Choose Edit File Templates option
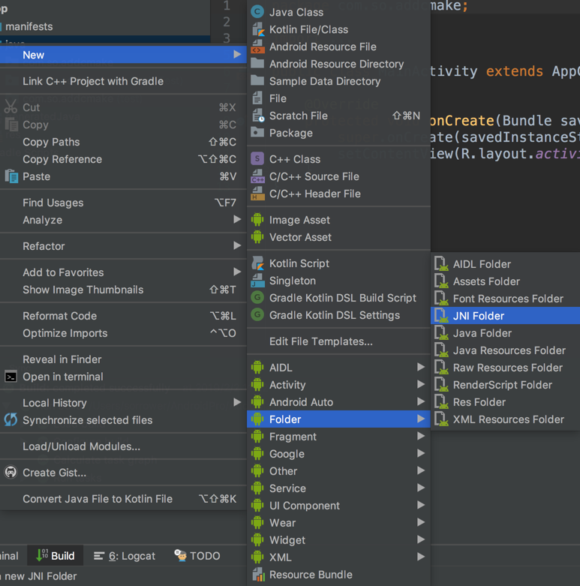The height and width of the screenshot is (586, 580). [320, 341]
